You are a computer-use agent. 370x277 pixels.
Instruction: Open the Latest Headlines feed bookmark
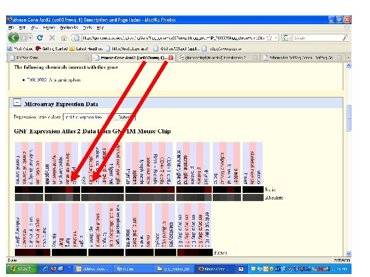click(86, 49)
